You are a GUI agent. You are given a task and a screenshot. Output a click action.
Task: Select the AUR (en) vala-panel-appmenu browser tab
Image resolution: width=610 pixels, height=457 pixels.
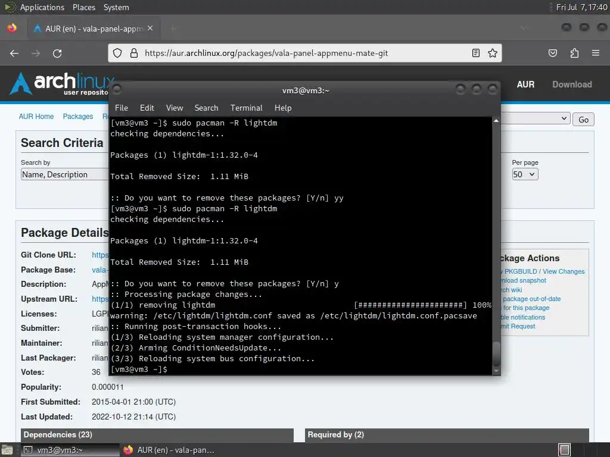coord(94,29)
